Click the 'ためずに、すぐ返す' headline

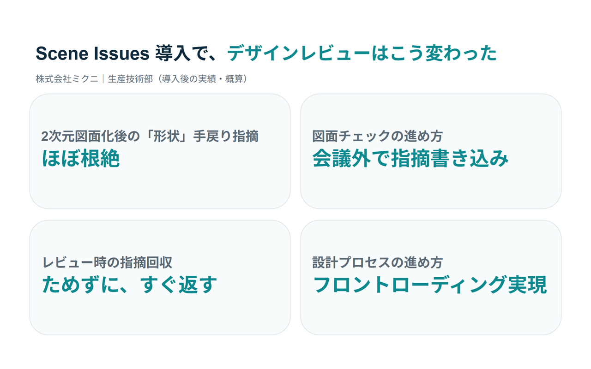(x=129, y=285)
